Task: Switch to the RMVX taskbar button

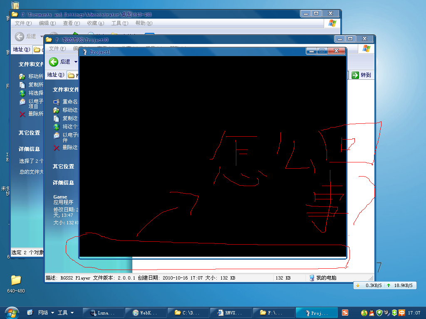Action: (x=231, y=313)
